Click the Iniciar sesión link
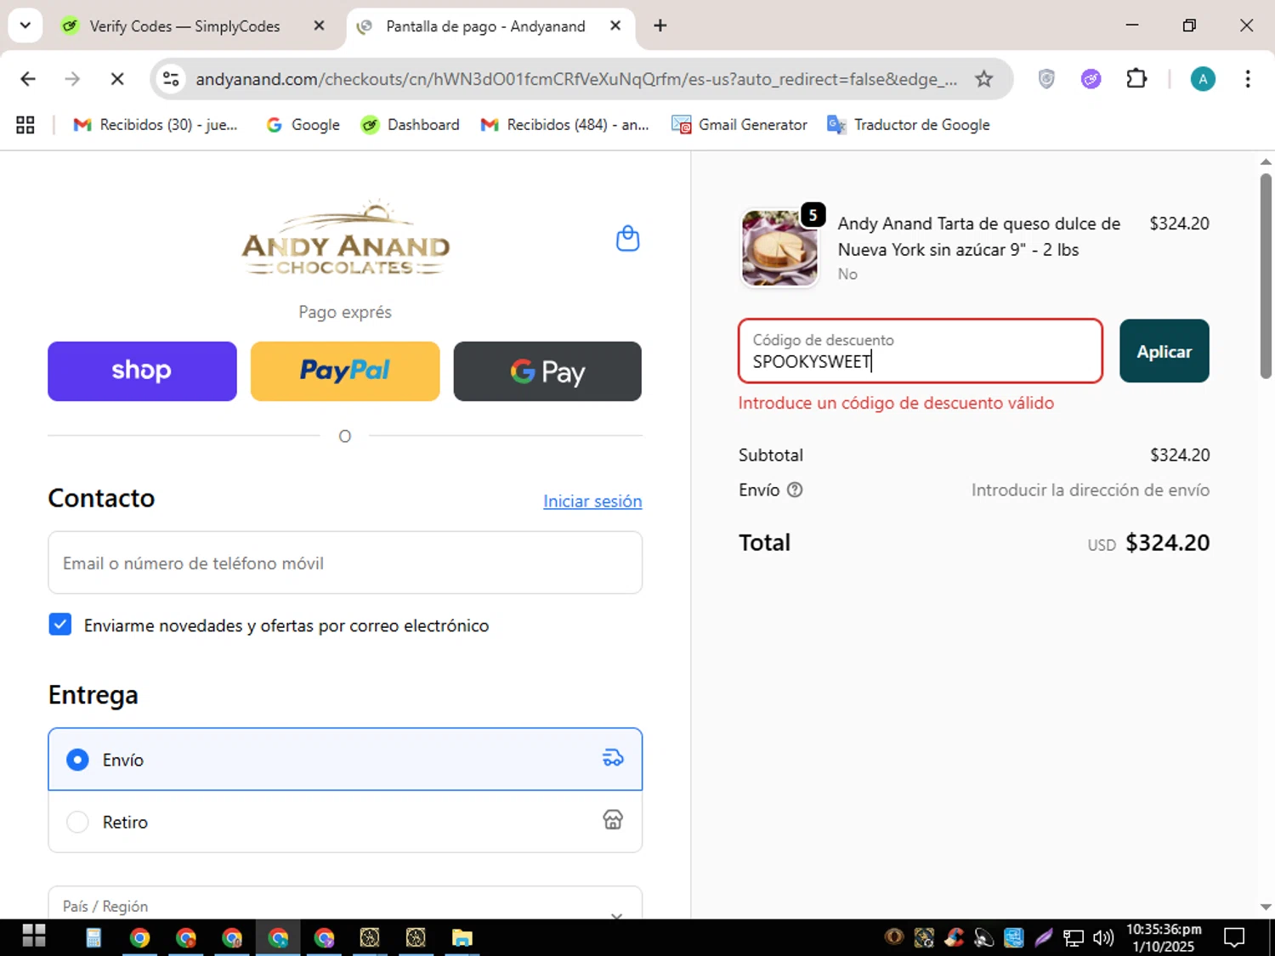This screenshot has width=1275, height=956. coord(592,501)
